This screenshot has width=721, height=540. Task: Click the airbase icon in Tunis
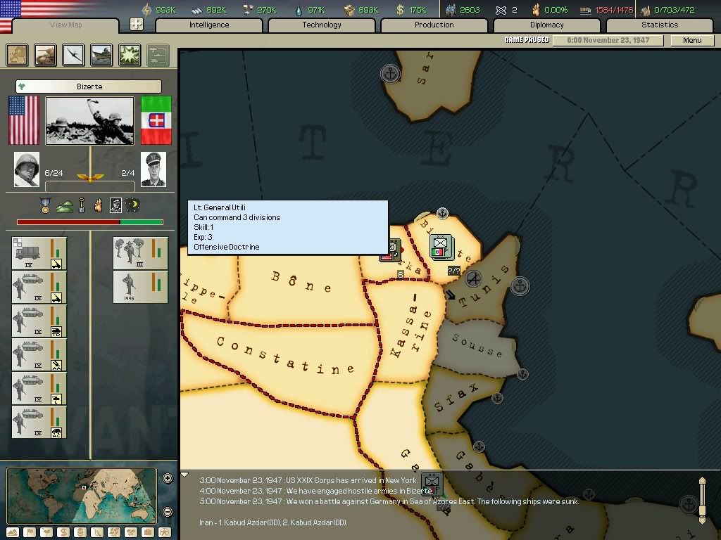click(473, 279)
